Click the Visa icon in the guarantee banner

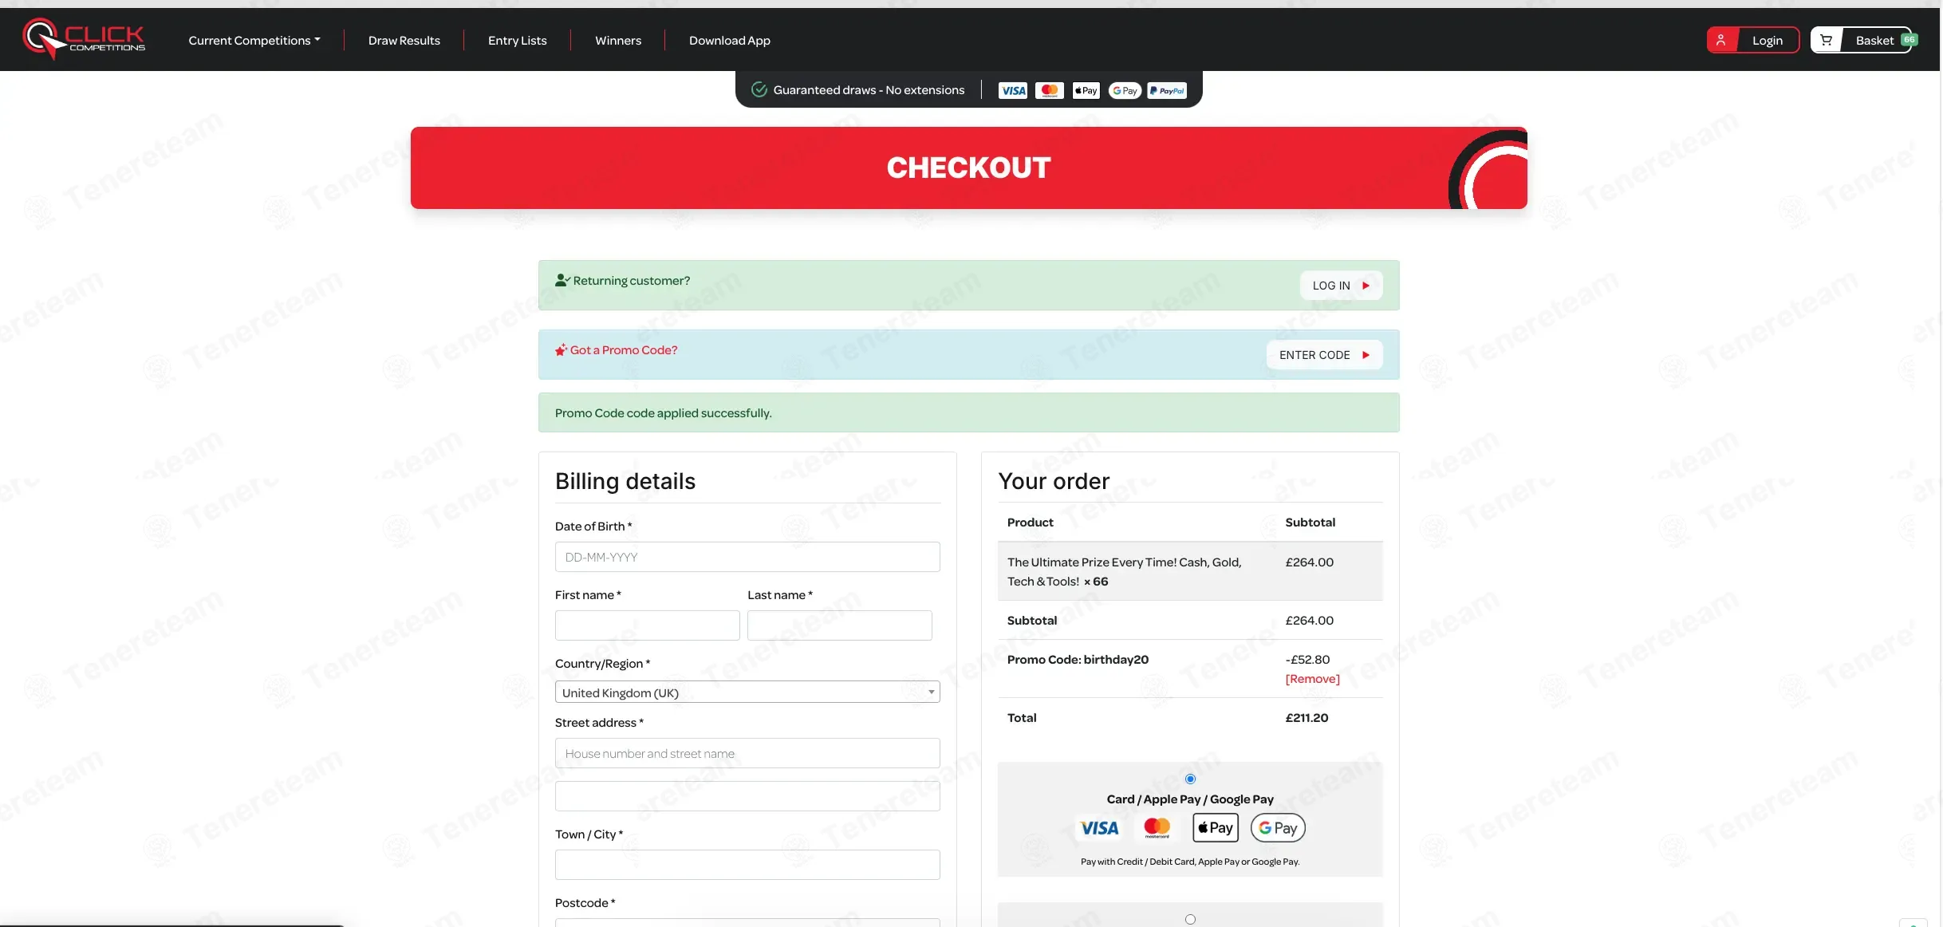coord(1013,90)
